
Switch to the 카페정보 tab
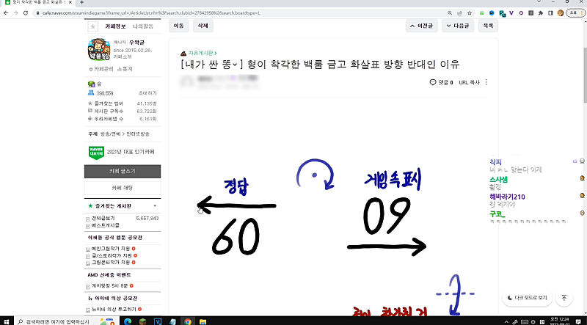pyautogui.click(x=116, y=26)
